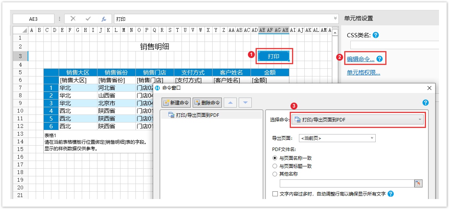
Task: Open the 导出页面 dropdown
Action: (x=337, y=138)
